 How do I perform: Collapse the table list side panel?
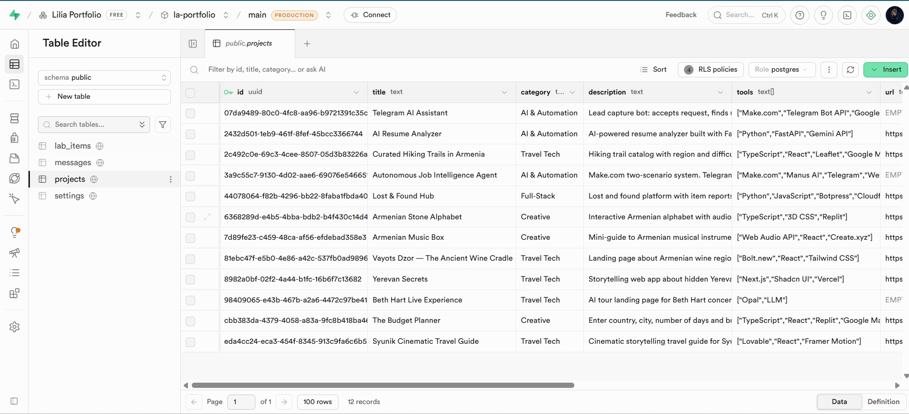(x=193, y=44)
